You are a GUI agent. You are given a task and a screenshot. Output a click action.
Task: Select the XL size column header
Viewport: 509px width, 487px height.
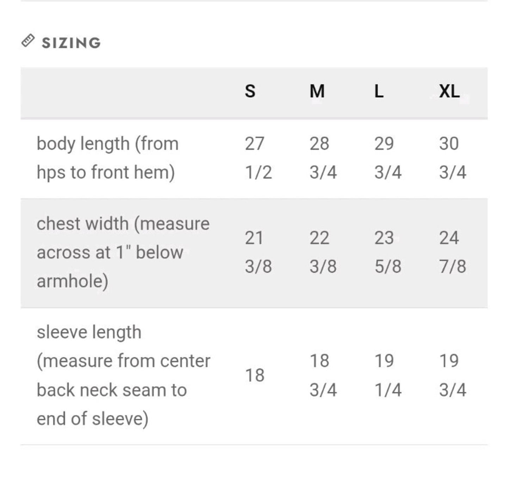tap(449, 91)
